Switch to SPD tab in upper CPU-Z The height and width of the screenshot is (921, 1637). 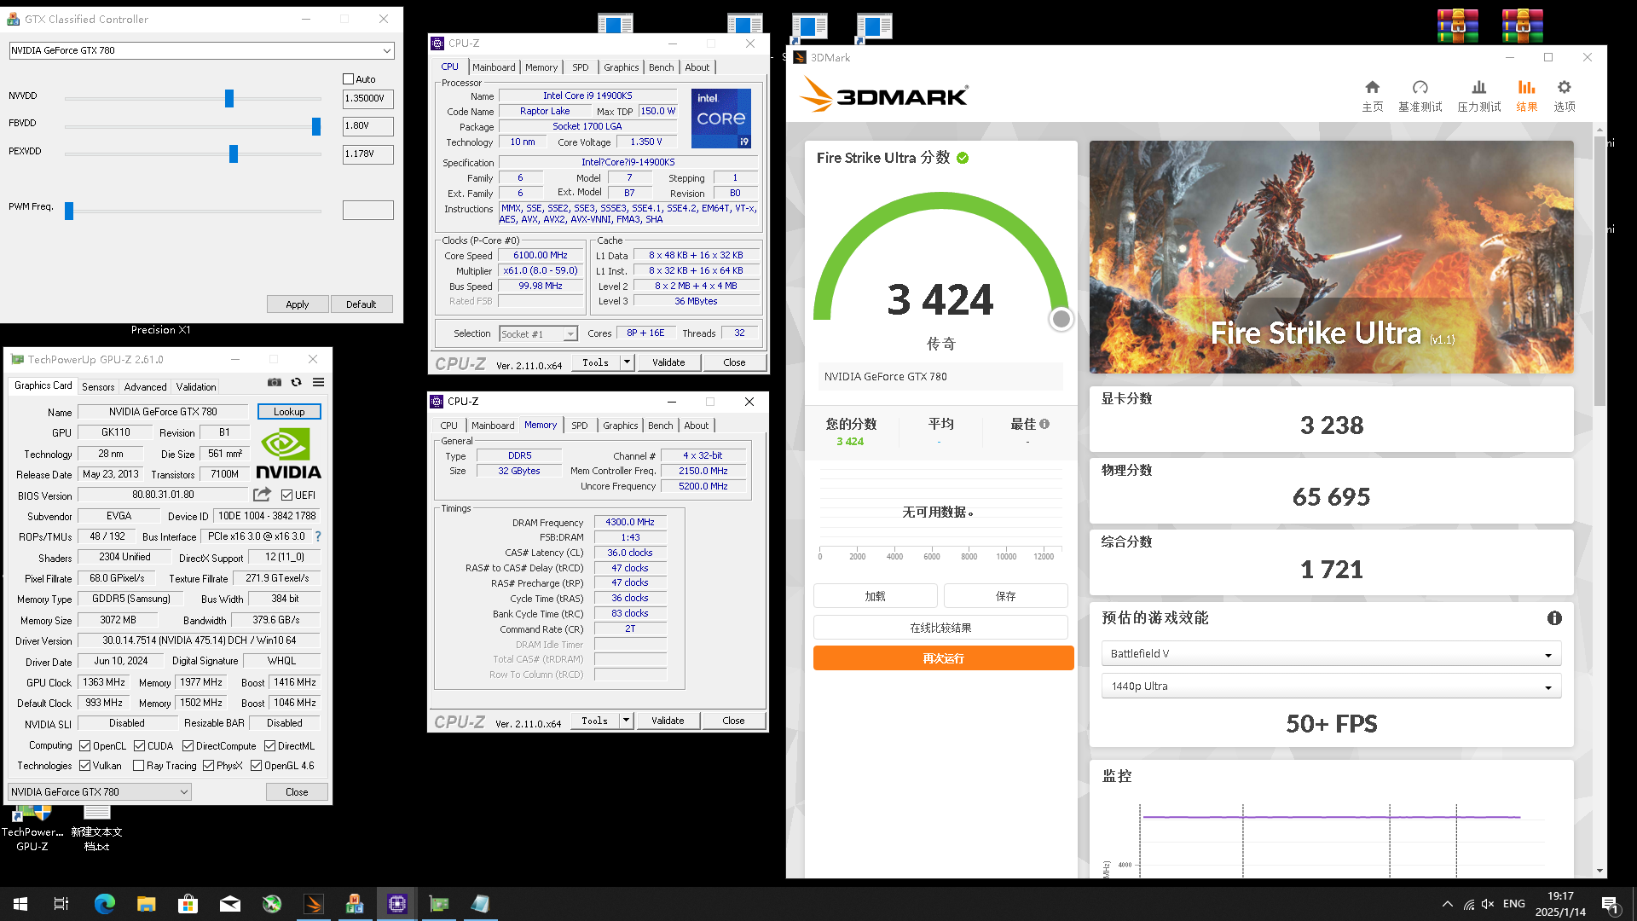pos(580,67)
